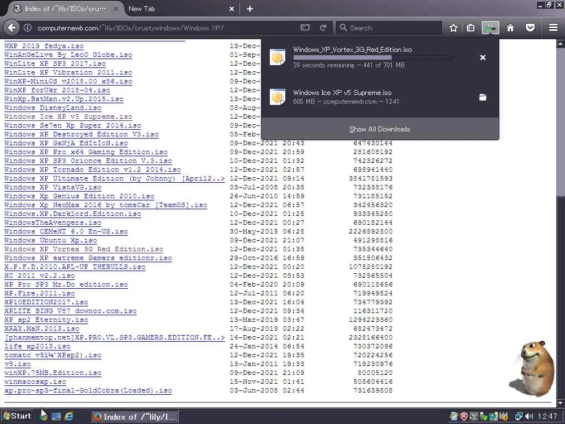Open Windows XP Tornado Edition v1.2 2014.iso
The height and width of the screenshot is (424, 565).
[x=93, y=169]
